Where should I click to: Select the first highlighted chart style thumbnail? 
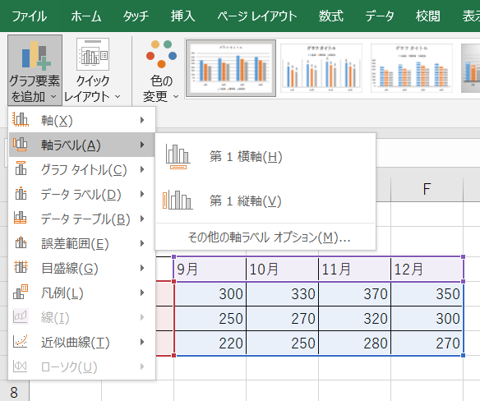pos(231,68)
